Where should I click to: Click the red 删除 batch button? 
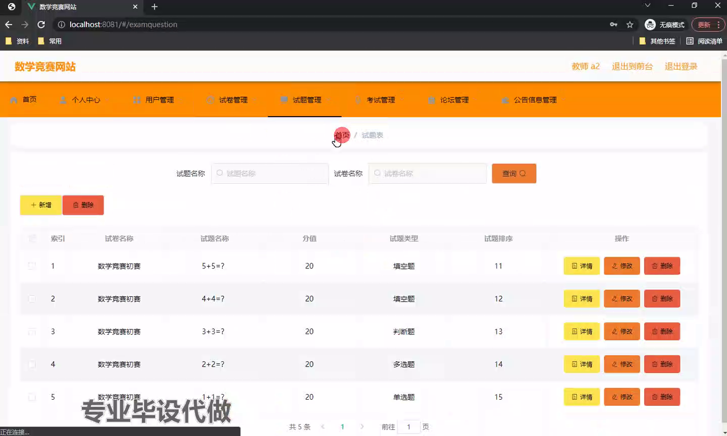(x=83, y=205)
